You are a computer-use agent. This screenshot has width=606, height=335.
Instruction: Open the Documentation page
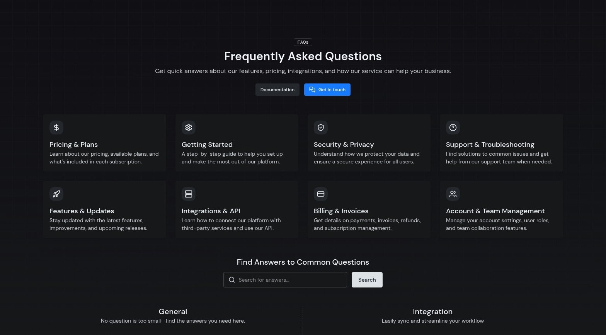[277, 89]
